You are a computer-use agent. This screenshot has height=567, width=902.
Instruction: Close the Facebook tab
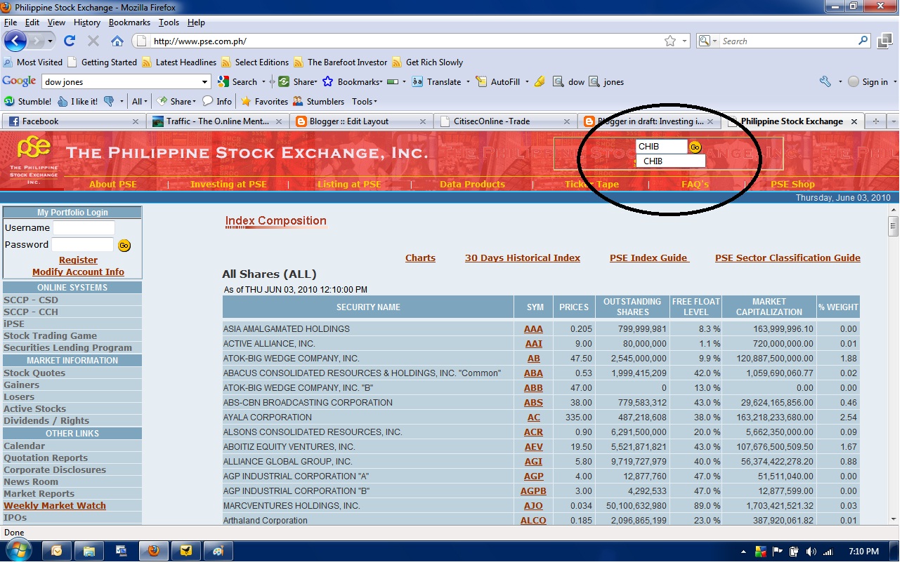tap(136, 121)
